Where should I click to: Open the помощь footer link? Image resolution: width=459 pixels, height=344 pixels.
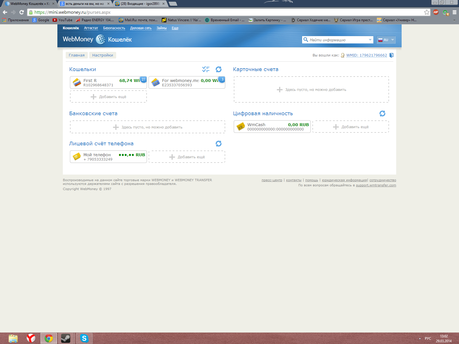point(312,180)
